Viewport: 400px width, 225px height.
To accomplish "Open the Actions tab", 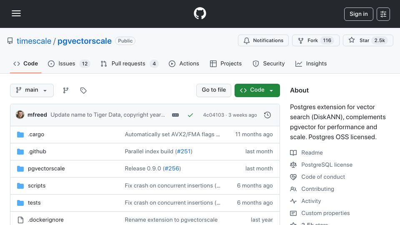I will (x=184, y=63).
